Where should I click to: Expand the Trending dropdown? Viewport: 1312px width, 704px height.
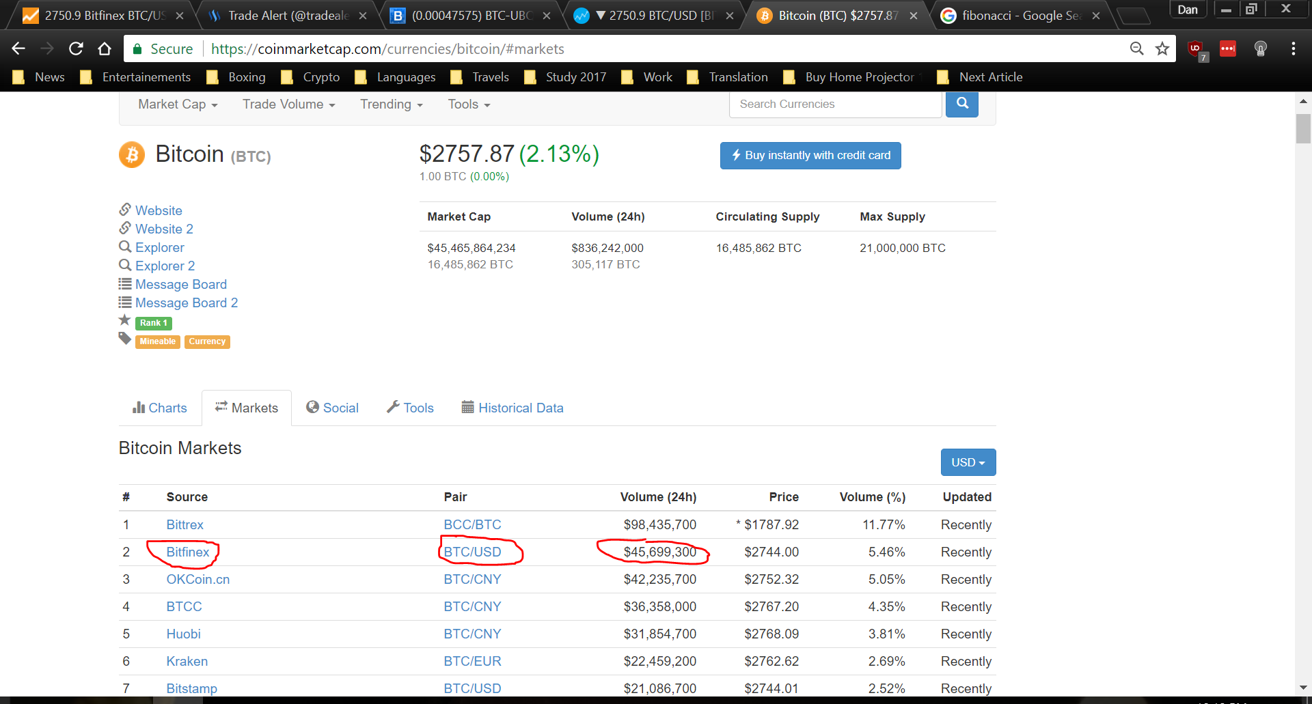[x=392, y=104]
